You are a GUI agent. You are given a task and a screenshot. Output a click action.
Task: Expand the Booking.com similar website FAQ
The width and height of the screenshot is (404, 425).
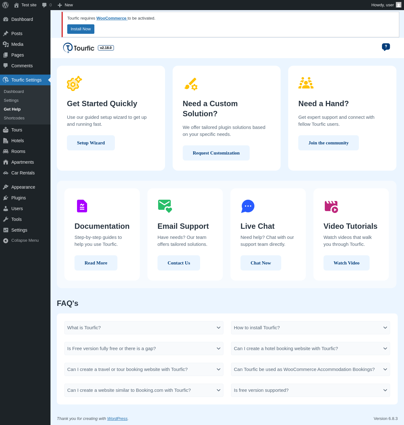pyautogui.click(x=144, y=390)
